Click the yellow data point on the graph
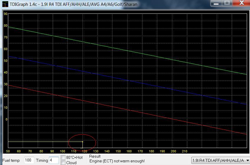This screenshot has height=165, width=250. [82, 142]
